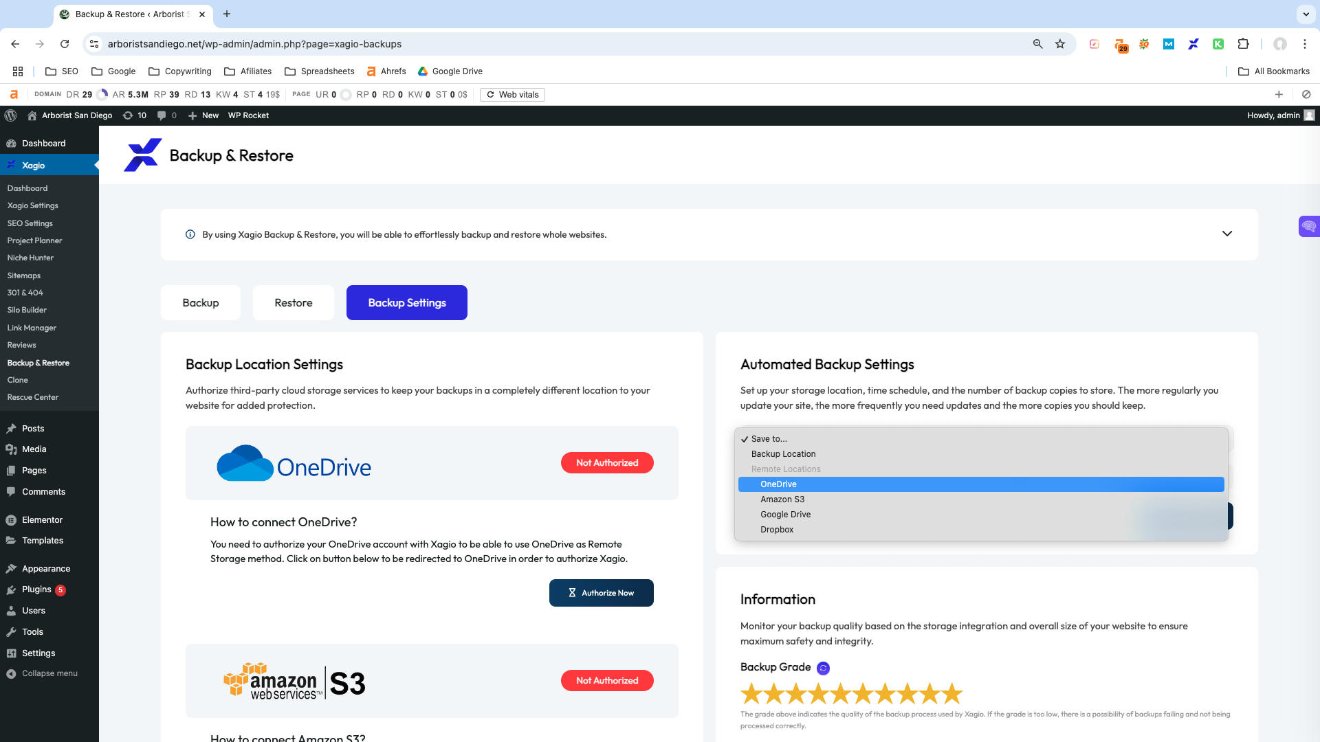Open the apps grid in bookmarks bar

(x=18, y=71)
